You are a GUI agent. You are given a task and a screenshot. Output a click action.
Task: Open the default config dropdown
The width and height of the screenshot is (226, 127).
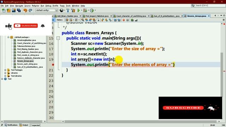tap(47, 10)
